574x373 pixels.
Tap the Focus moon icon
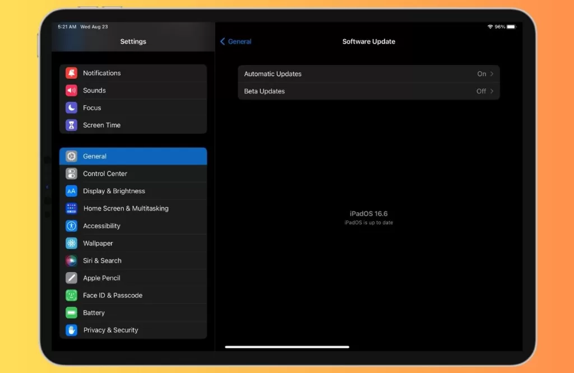point(71,108)
